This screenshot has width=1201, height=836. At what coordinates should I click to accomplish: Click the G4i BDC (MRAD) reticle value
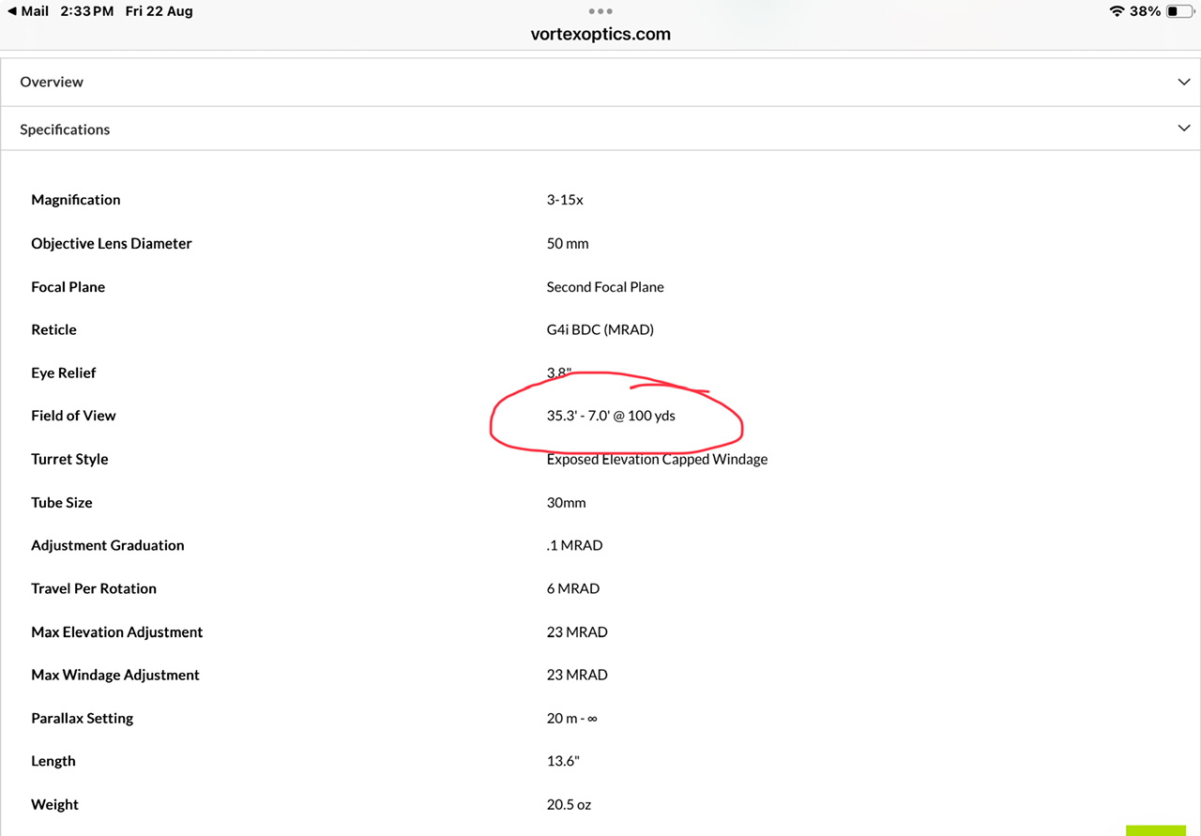(x=600, y=329)
